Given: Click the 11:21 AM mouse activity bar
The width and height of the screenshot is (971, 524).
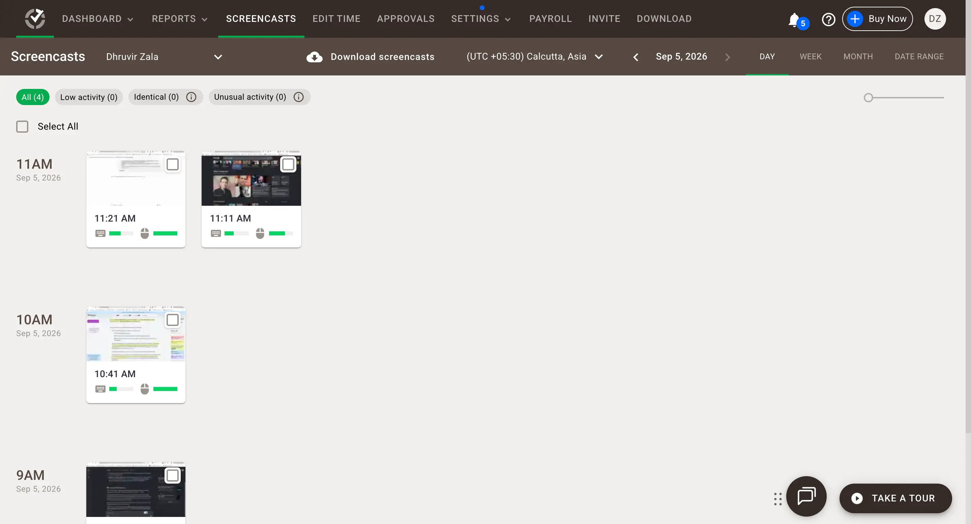Looking at the screenshot, I should [x=165, y=233].
